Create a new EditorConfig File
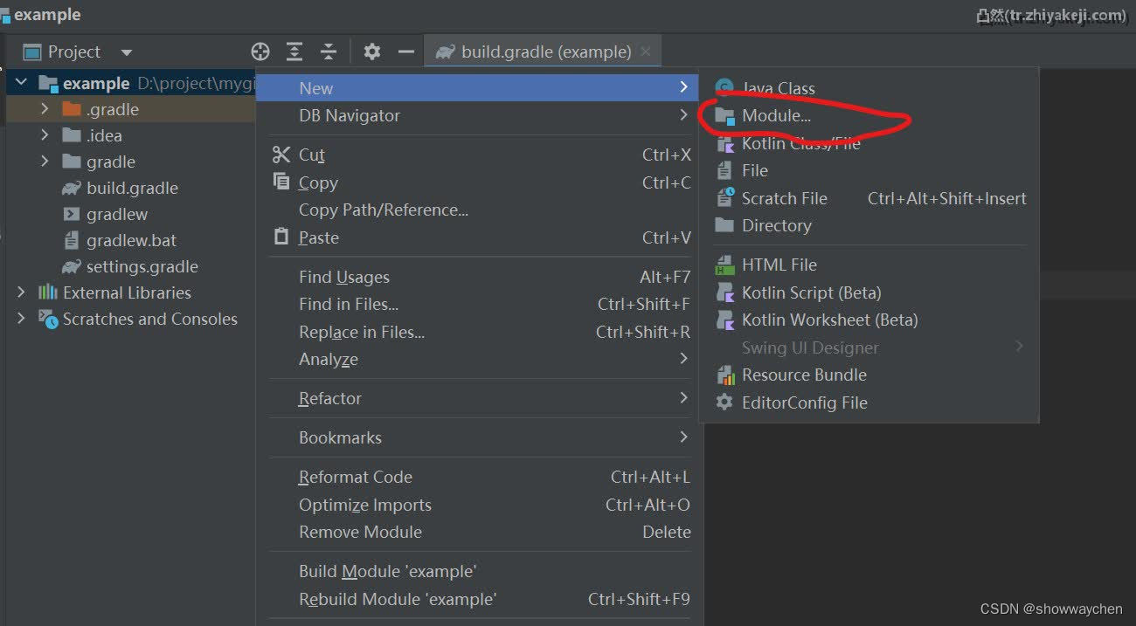 (x=869, y=402)
